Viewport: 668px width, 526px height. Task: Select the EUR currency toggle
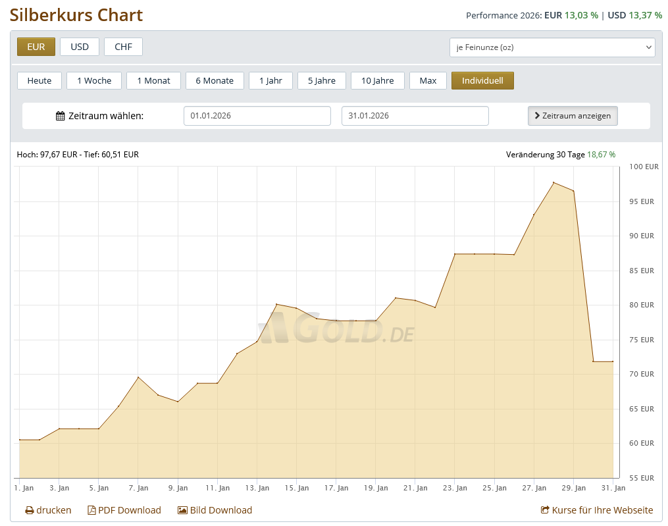(36, 47)
